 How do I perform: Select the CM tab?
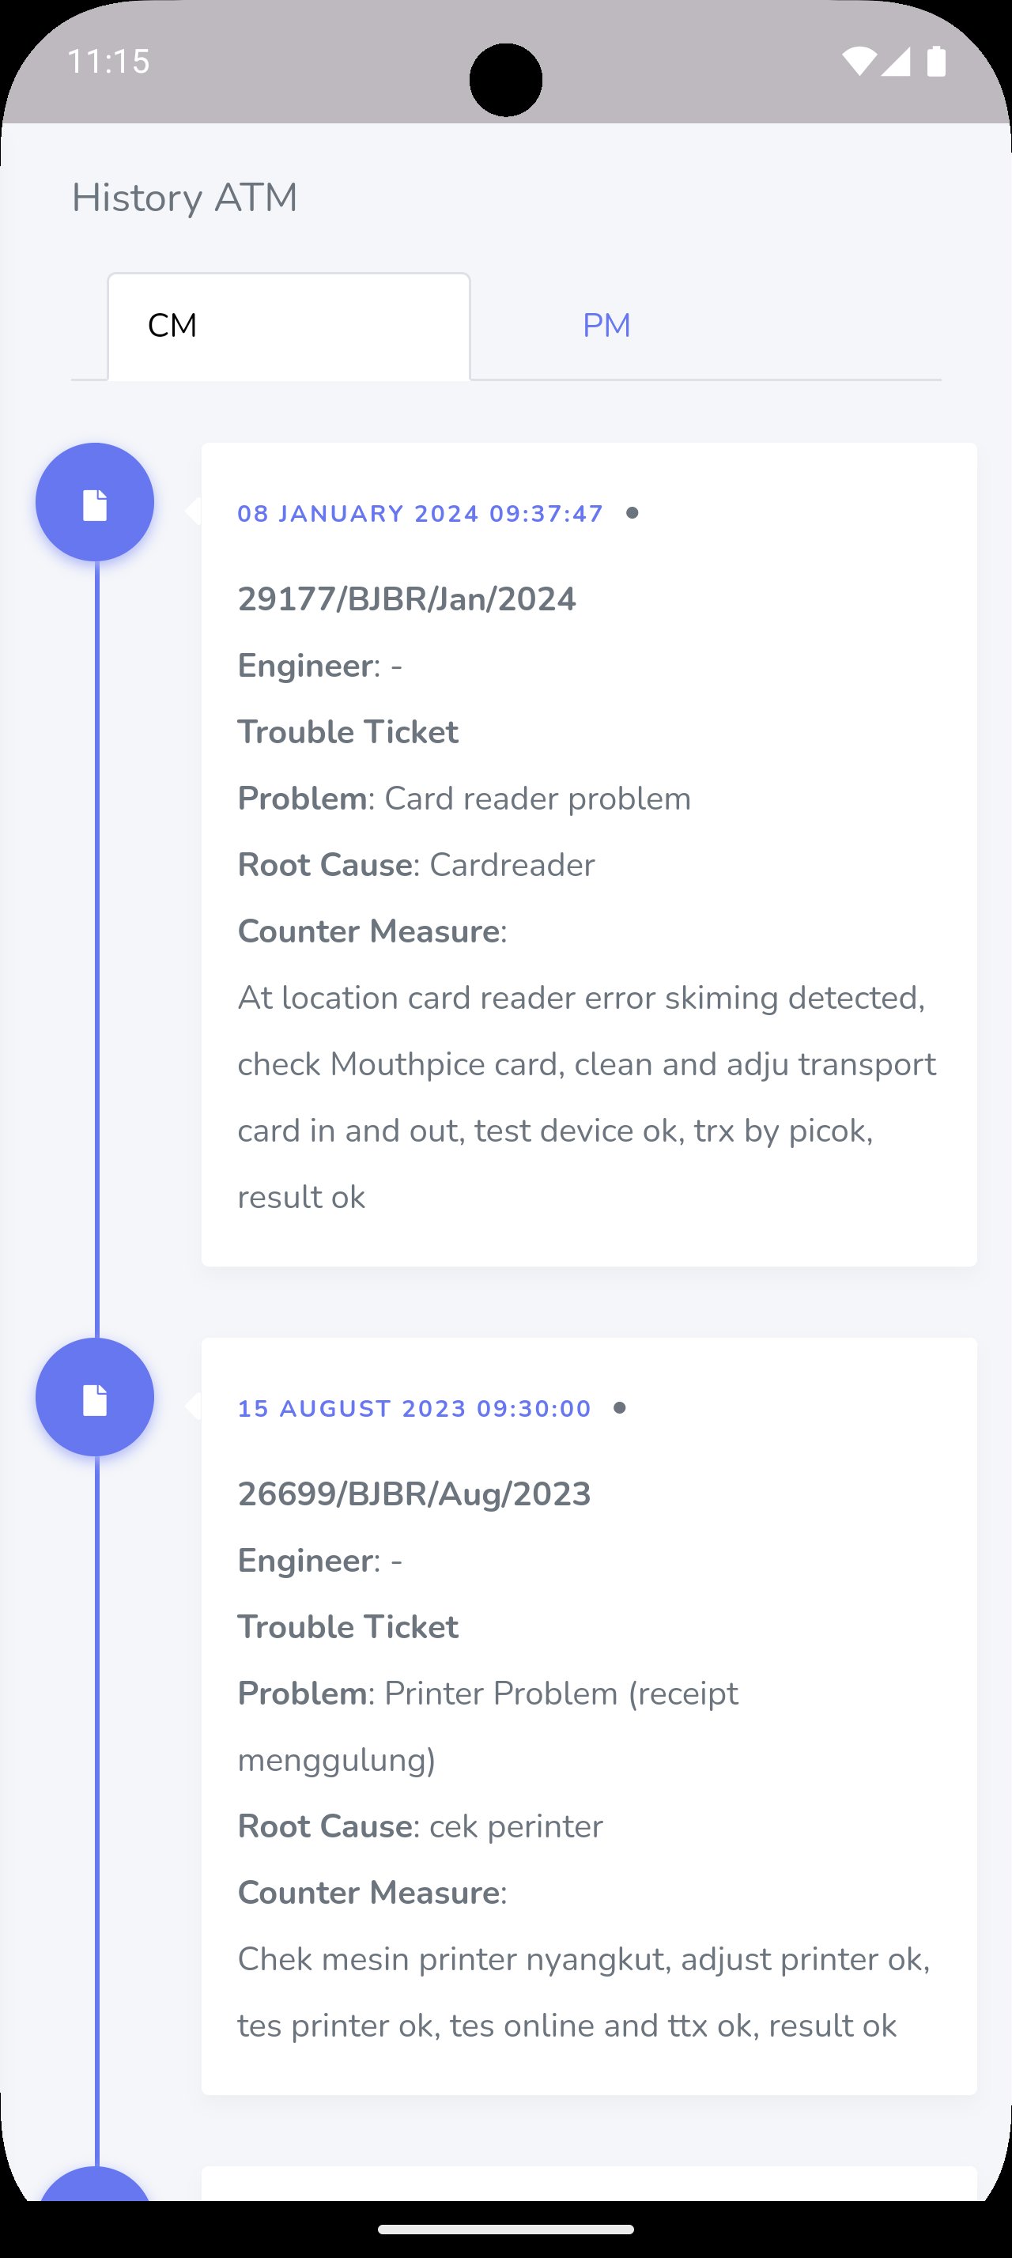pyautogui.click(x=289, y=326)
